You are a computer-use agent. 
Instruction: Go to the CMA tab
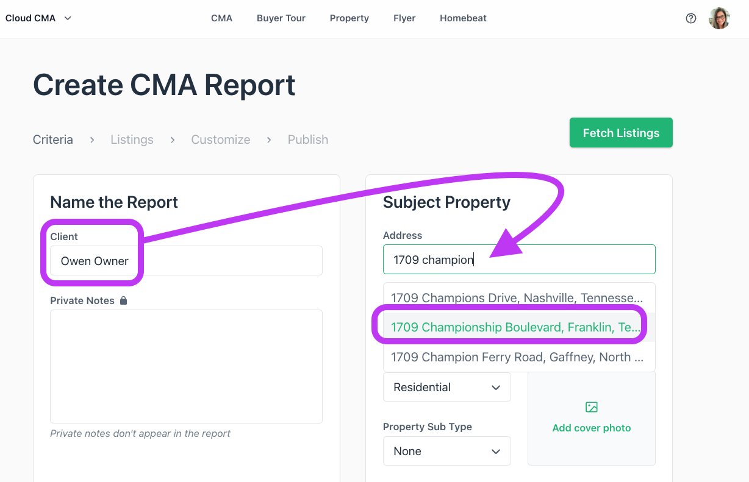tap(221, 18)
